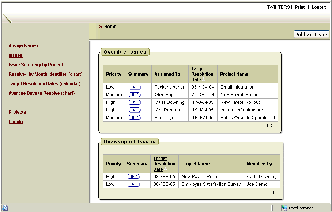Sort Overdue Issues by Target Resolution Date
This screenshot has width=332, height=212.
[x=202, y=74]
